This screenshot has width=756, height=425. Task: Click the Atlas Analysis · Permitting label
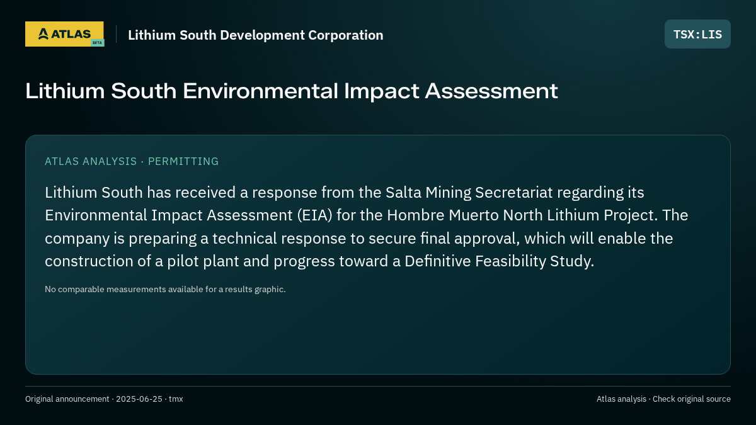(x=132, y=161)
